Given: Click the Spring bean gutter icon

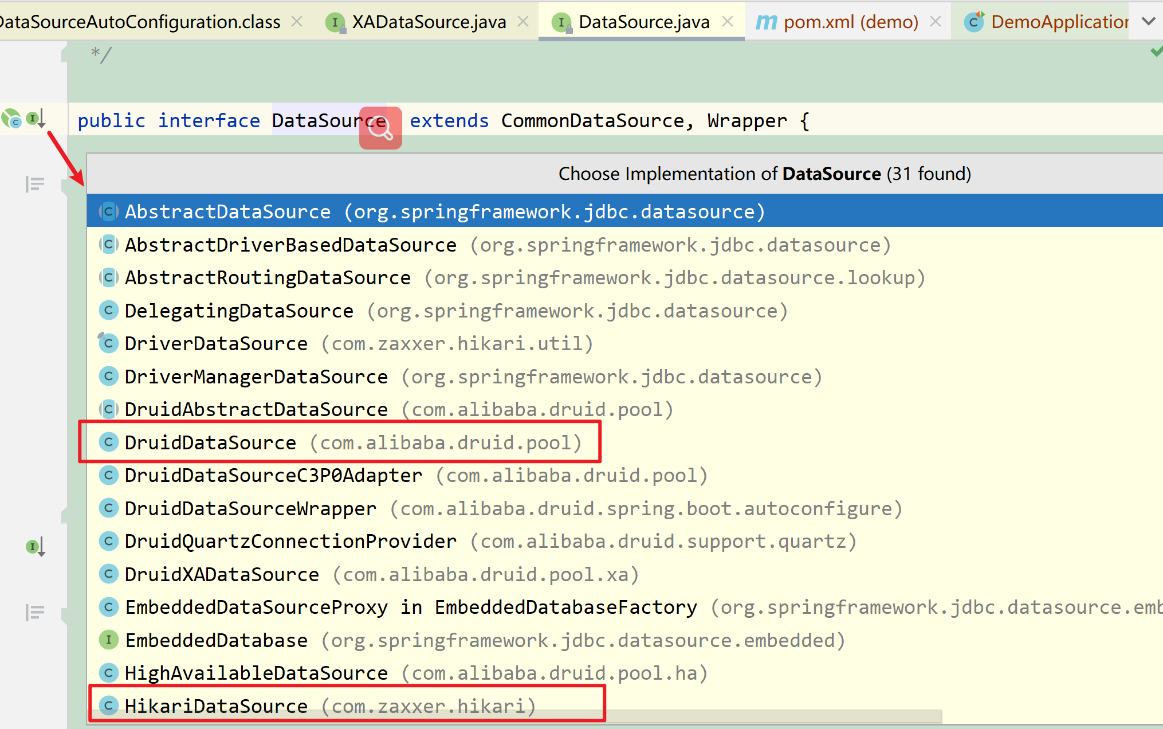Looking at the screenshot, I should coord(11,119).
